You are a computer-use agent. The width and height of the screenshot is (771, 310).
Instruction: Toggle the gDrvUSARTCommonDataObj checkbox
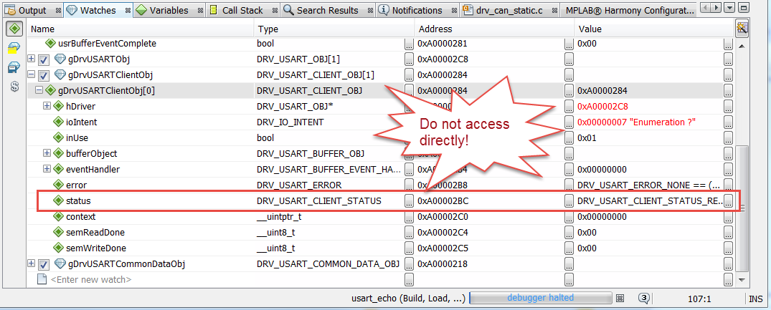(x=43, y=264)
